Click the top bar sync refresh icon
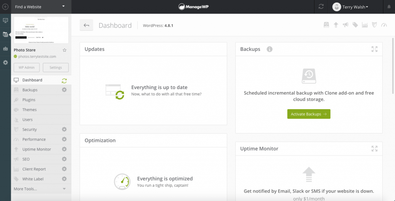Viewport: 395px width, 201px height. point(321,7)
